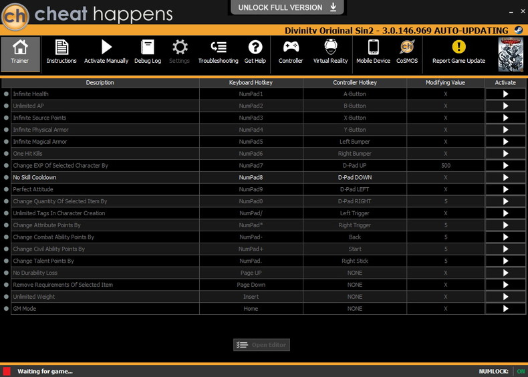Activate No Skill Cooldown cheat
This screenshot has width=528, height=377.
[505, 178]
